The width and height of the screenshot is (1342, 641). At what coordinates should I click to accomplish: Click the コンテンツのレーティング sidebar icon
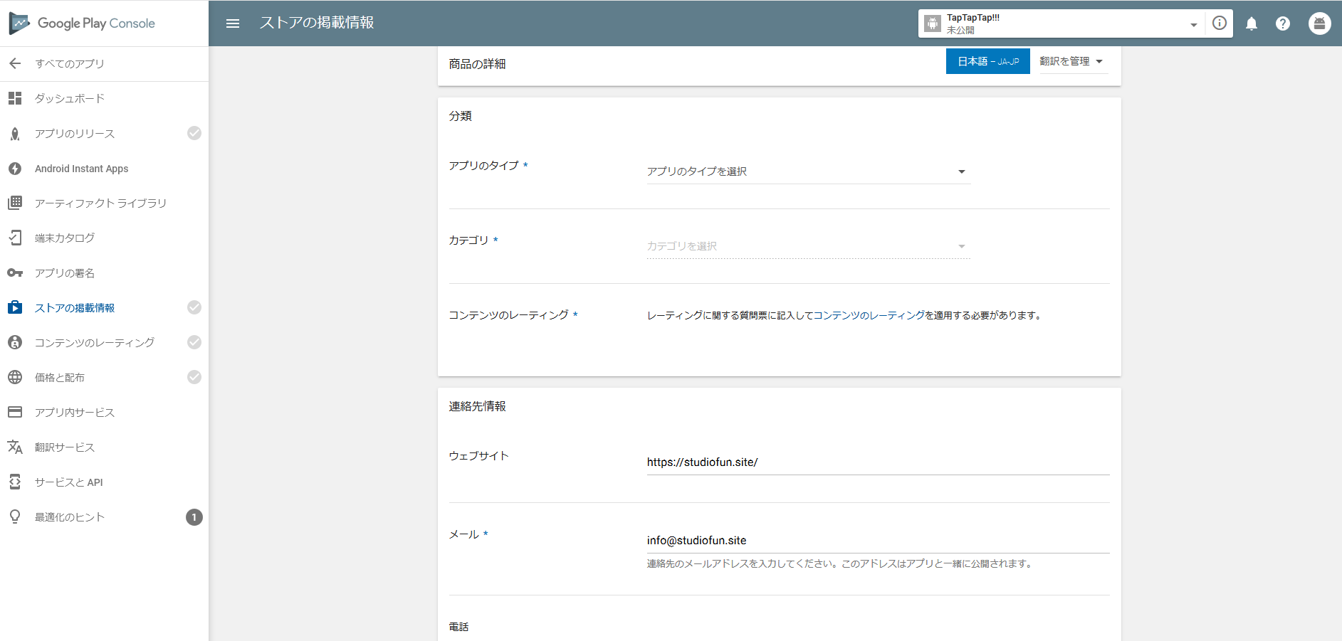[15, 342]
